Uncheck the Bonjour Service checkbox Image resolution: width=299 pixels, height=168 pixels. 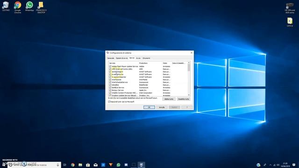click(110, 90)
